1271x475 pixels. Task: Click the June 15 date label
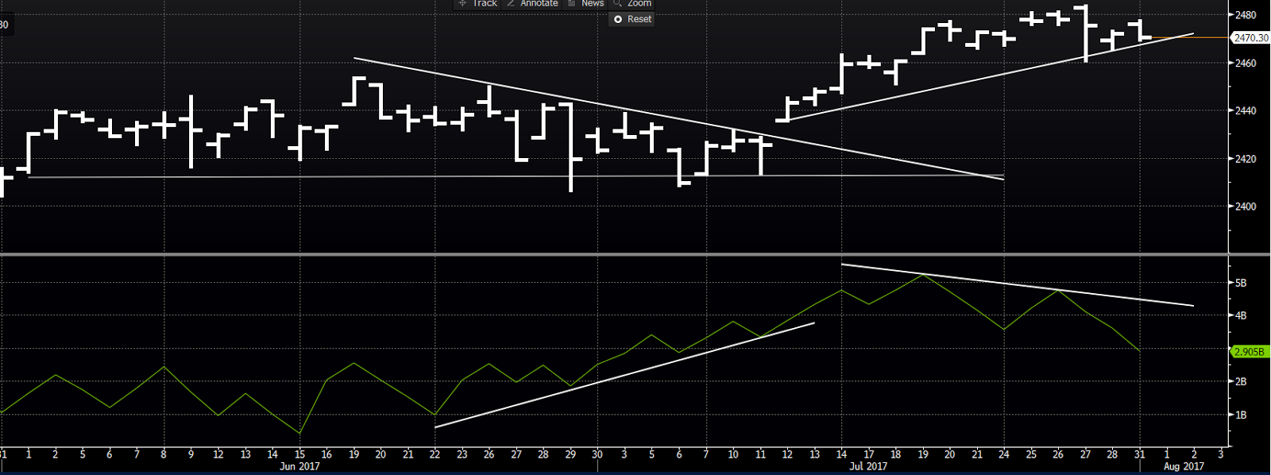[299, 454]
